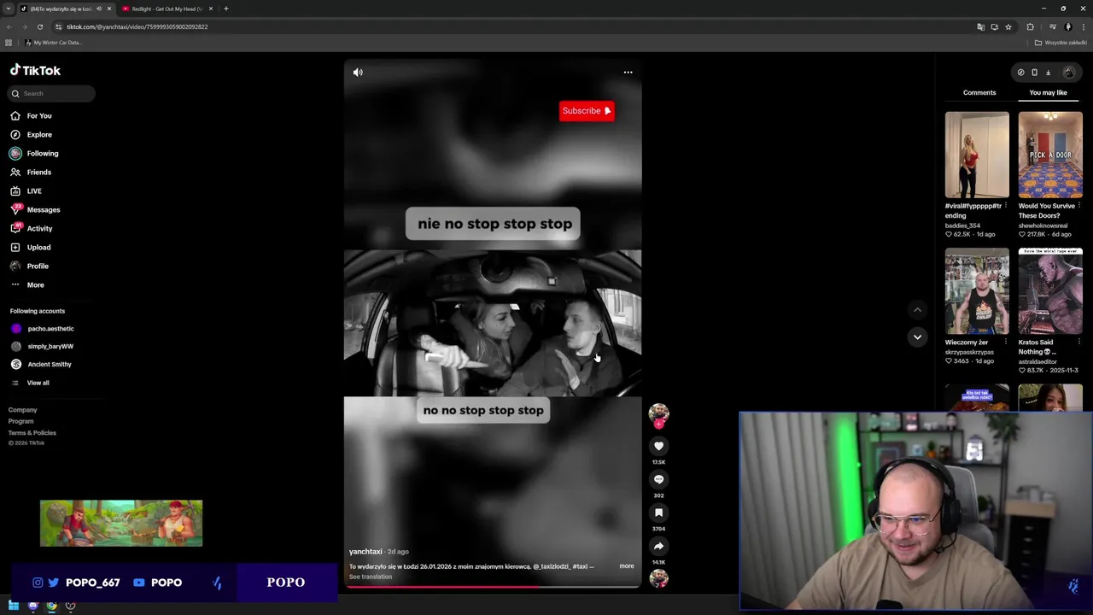The width and height of the screenshot is (1093, 615).
Task: Open the yanchtaxi username link
Action: [x=365, y=552]
